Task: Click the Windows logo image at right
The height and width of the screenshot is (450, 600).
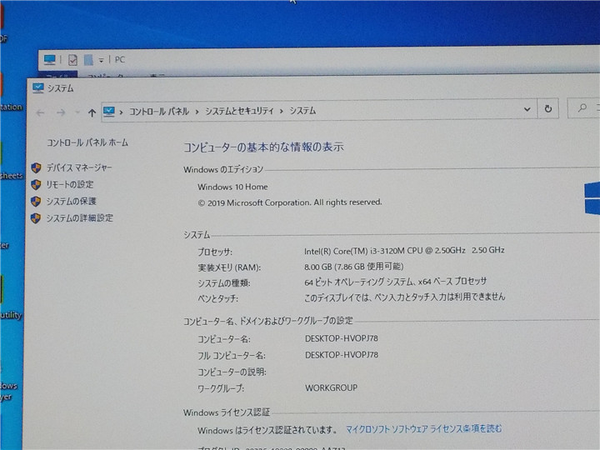Action: [x=592, y=198]
